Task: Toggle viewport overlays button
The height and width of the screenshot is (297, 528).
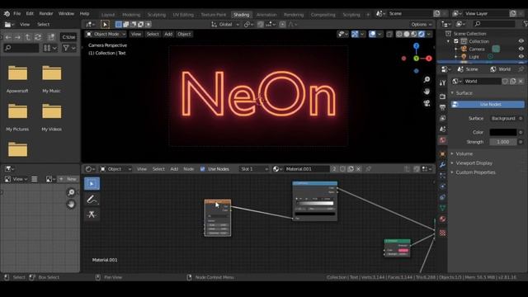Action: point(372,34)
